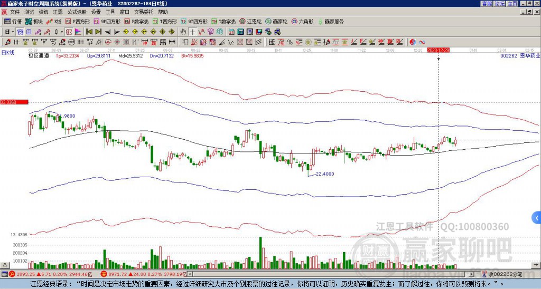Select the hand pan tool
Screen dimensions: 541x289
[x=183, y=32]
